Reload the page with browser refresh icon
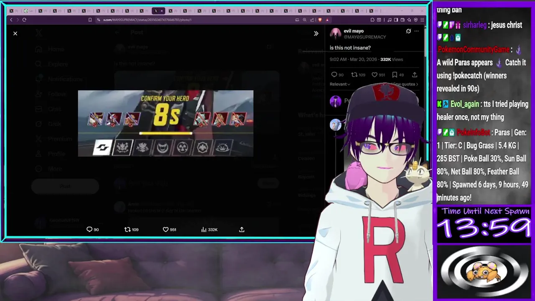This screenshot has height=301, width=535. pyautogui.click(x=24, y=20)
